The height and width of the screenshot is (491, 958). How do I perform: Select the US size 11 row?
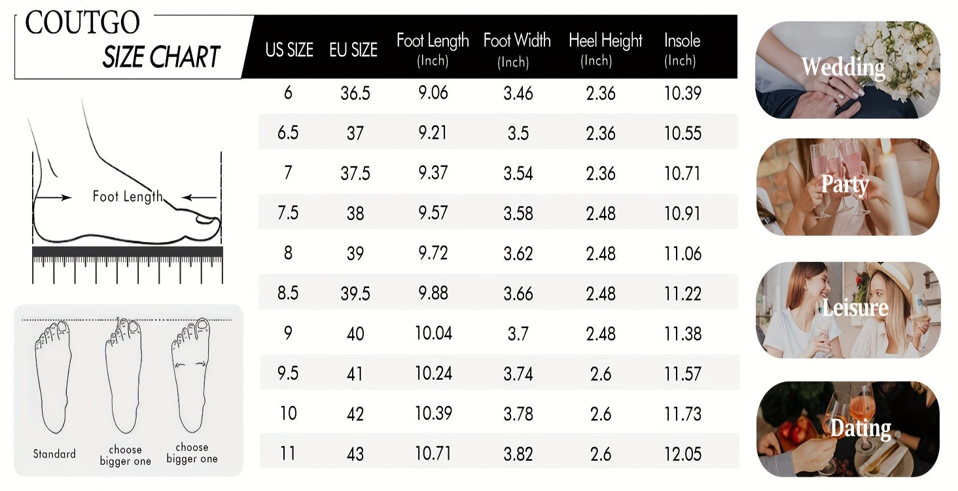[498, 454]
